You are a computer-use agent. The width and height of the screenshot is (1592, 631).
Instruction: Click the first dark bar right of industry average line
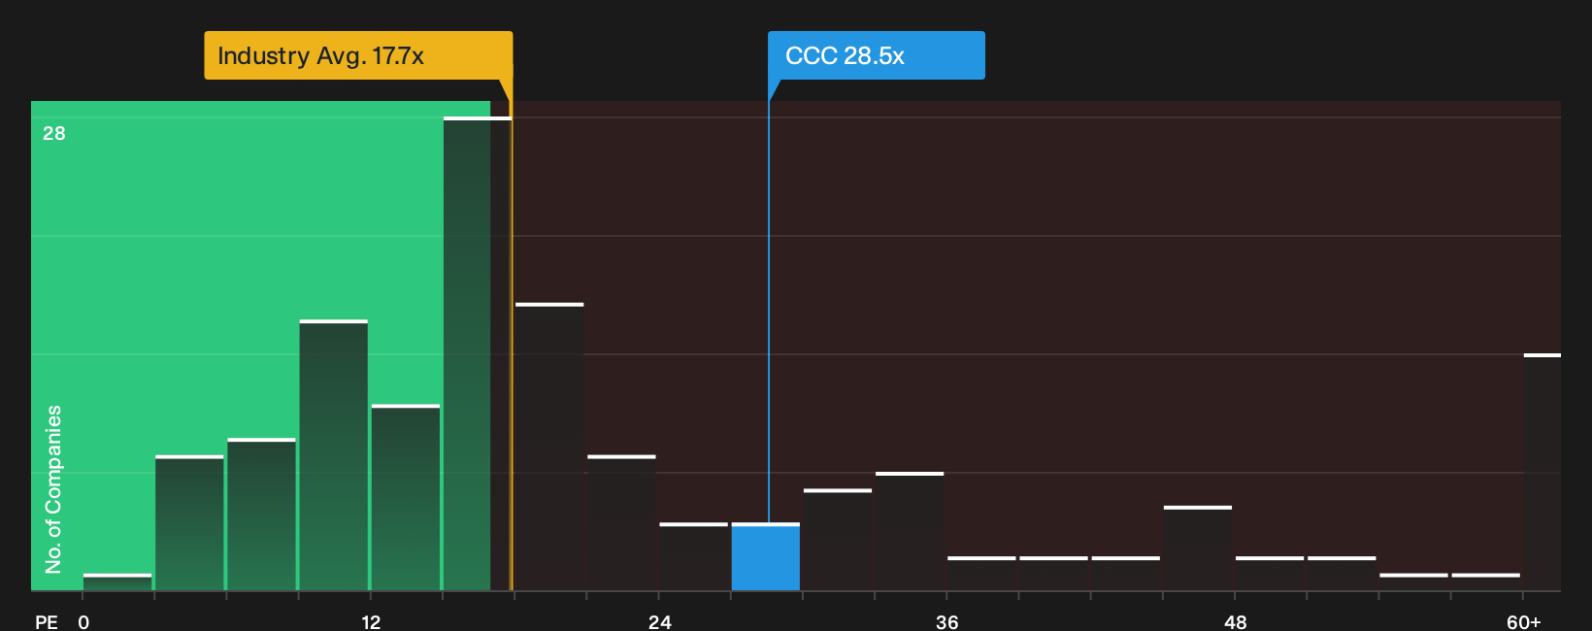point(549,447)
